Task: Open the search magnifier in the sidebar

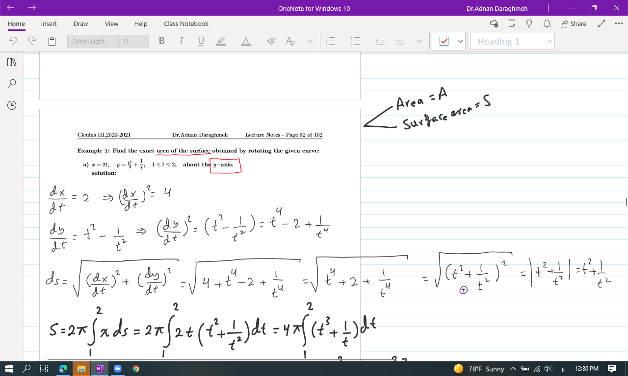Action: (12, 84)
